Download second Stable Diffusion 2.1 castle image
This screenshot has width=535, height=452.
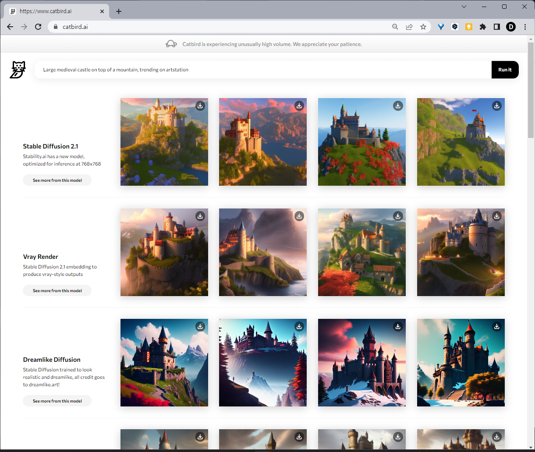(x=299, y=106)
